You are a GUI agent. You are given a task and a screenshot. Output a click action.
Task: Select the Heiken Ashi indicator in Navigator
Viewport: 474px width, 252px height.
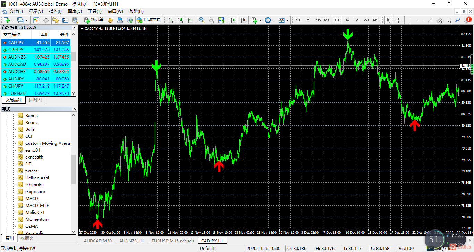click(37, 178)
